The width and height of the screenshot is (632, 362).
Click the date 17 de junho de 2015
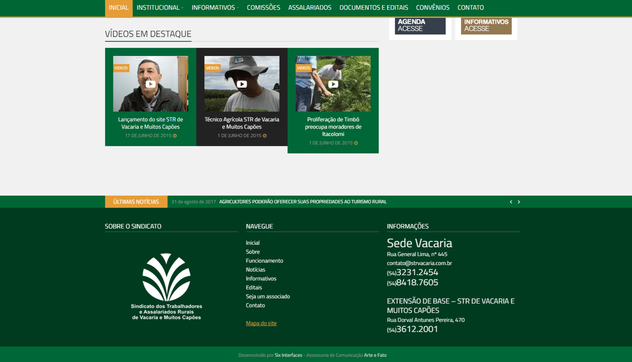(148, 136)
